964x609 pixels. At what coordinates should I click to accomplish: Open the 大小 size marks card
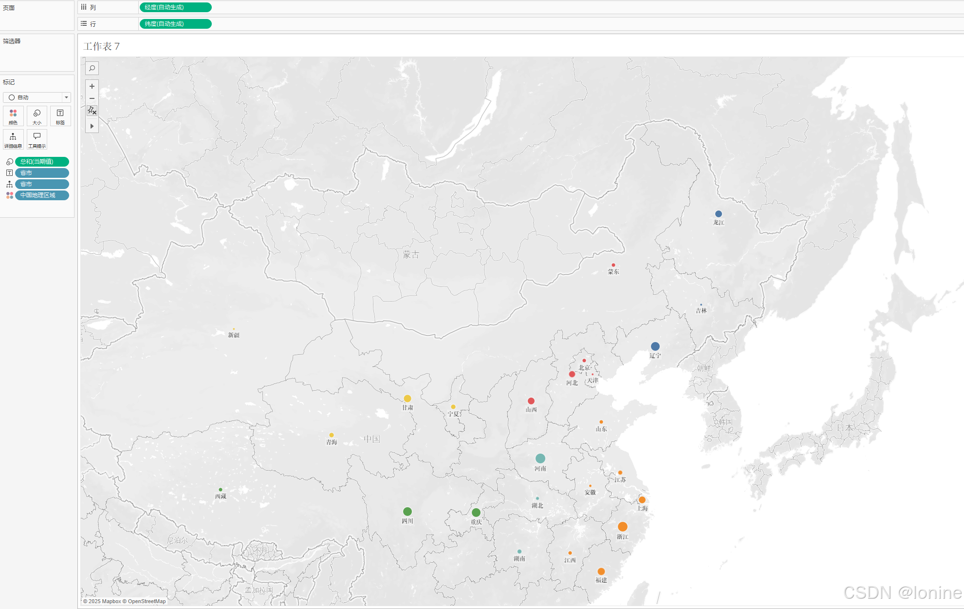(x=37, y=116)
